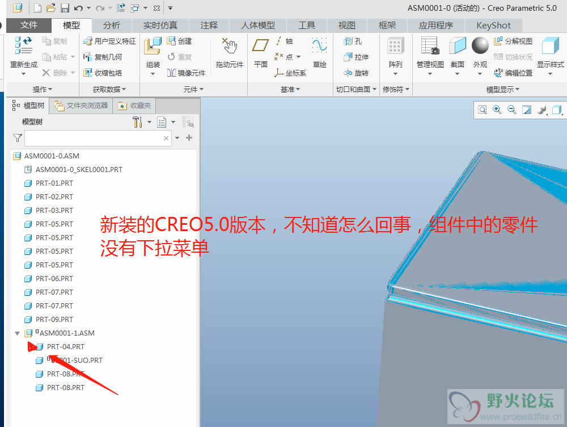Image resolution: width=567 pixels, height=427 pixels.
Task: Switch to the Analysis (分析) tab
Action: tap(111, 26)
